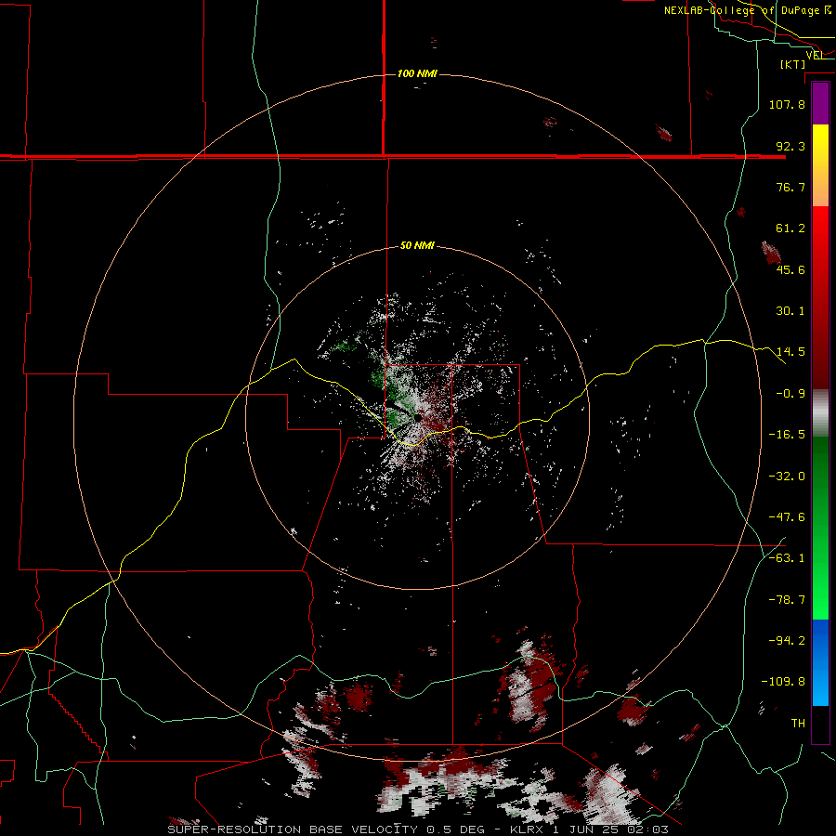This screenshot has height=836, width=836.
Task: Choose the -94.2 scale label
Action: click(787, 641)
